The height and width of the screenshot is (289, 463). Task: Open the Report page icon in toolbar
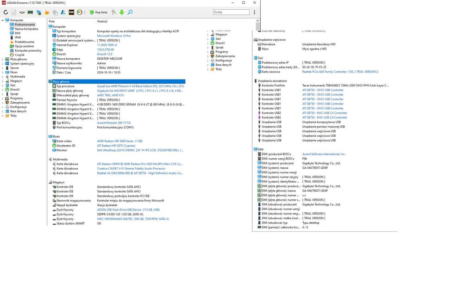coord(14,12)
